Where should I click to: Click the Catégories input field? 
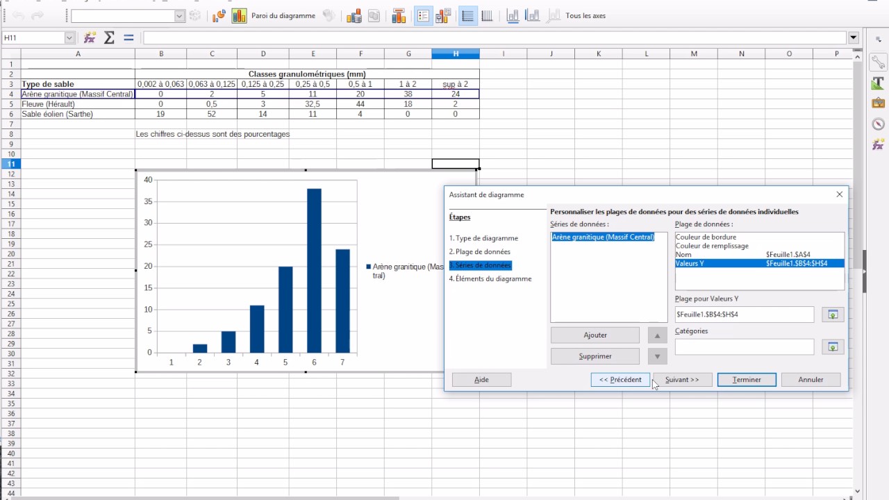(x=744, y=347)
